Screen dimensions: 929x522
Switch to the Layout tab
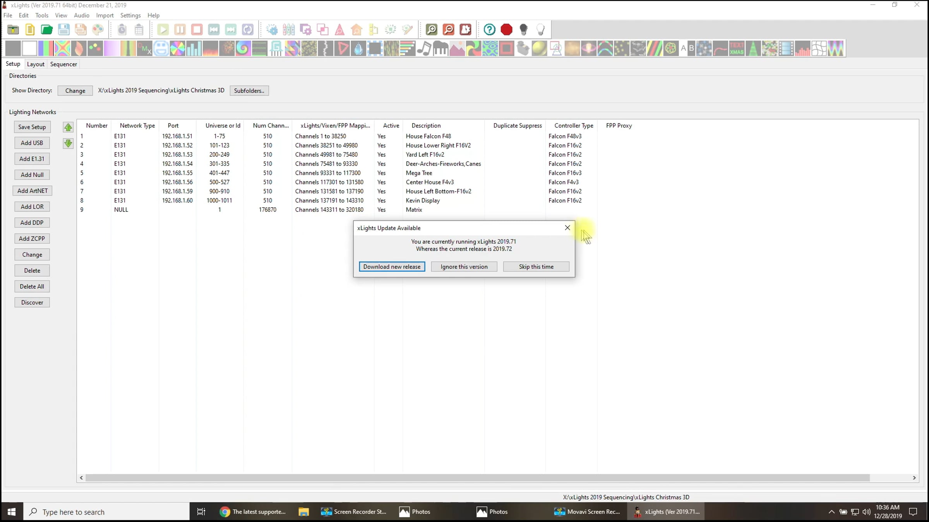point(36,64)
